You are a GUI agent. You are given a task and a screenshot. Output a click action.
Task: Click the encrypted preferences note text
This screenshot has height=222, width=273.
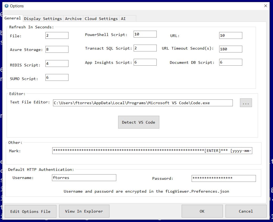(146, 191)
